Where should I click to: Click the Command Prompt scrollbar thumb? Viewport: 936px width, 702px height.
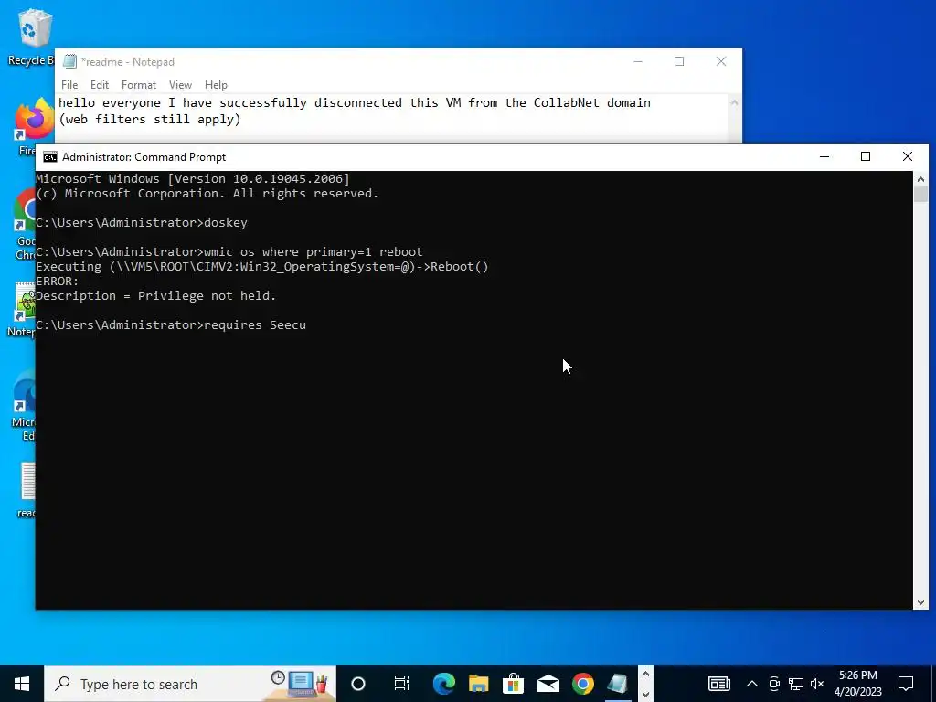(920, 195)
